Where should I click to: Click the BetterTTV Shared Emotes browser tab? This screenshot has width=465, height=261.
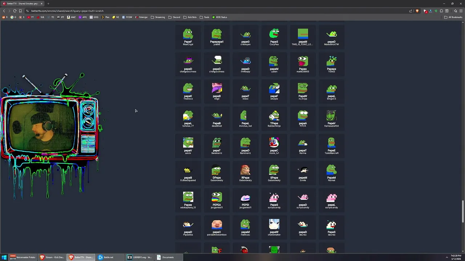click(23, 4)
